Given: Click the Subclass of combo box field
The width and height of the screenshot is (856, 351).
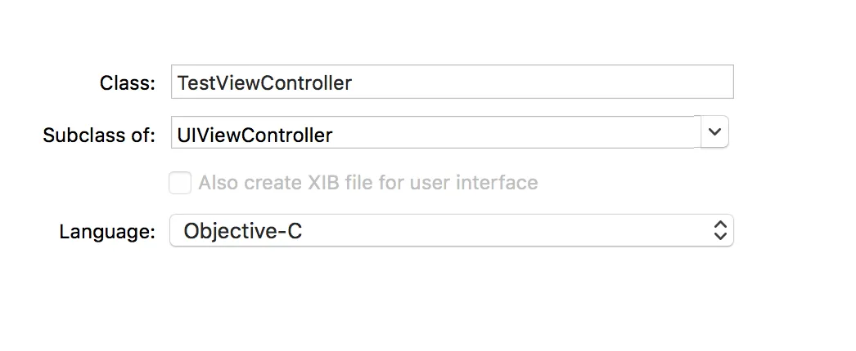Looking at the screenshot, I should [435, 132].
